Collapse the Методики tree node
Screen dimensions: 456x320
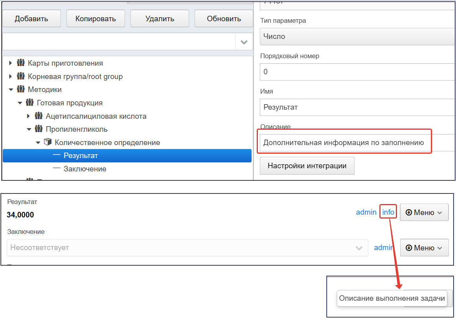tap(11, 90)
